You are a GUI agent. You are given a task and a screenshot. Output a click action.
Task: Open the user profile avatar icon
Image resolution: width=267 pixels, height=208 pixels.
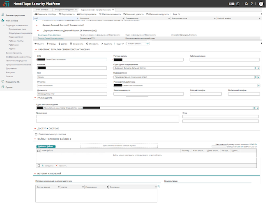[x=261, y=4]
